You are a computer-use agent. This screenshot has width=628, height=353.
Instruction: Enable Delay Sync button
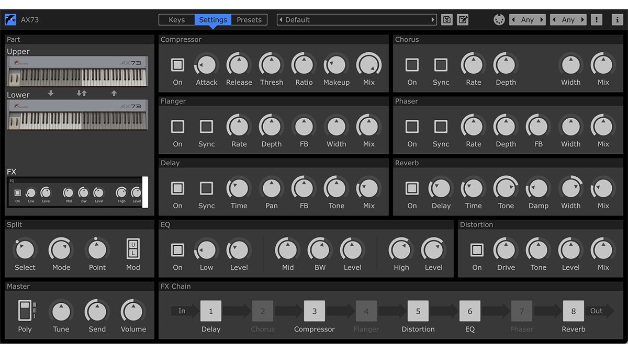click(x=207, y=188)
